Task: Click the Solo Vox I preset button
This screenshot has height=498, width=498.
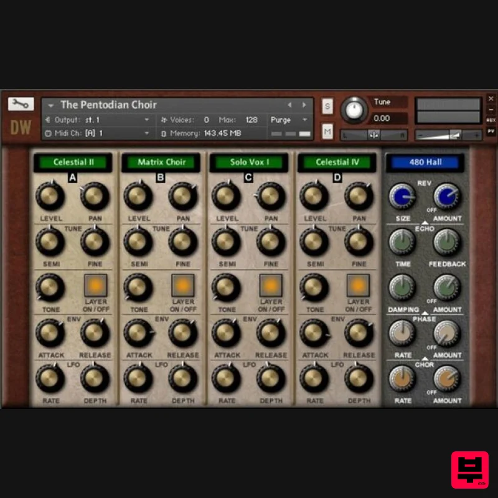Action: [x=249, y=162]
